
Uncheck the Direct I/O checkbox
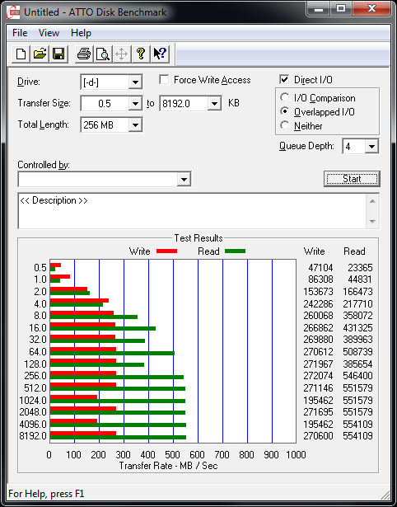pos(284,79)
